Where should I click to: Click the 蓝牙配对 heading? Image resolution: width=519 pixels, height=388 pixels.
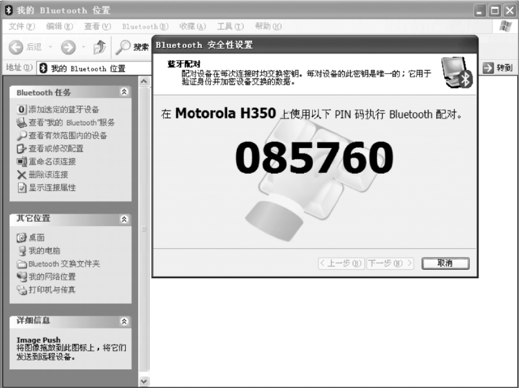point(184,64)
